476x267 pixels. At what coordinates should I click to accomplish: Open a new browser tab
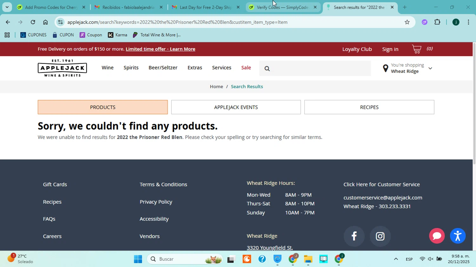[x=405, y=7]
